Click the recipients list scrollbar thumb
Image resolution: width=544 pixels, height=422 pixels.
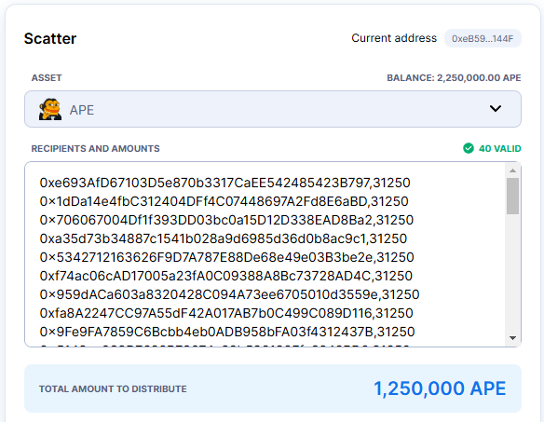click(512, 196)
